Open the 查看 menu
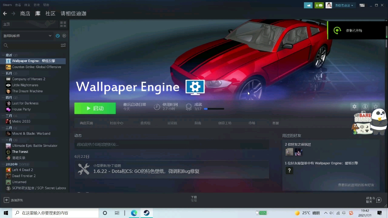388x218 pixels. click(x=18, y=5)
